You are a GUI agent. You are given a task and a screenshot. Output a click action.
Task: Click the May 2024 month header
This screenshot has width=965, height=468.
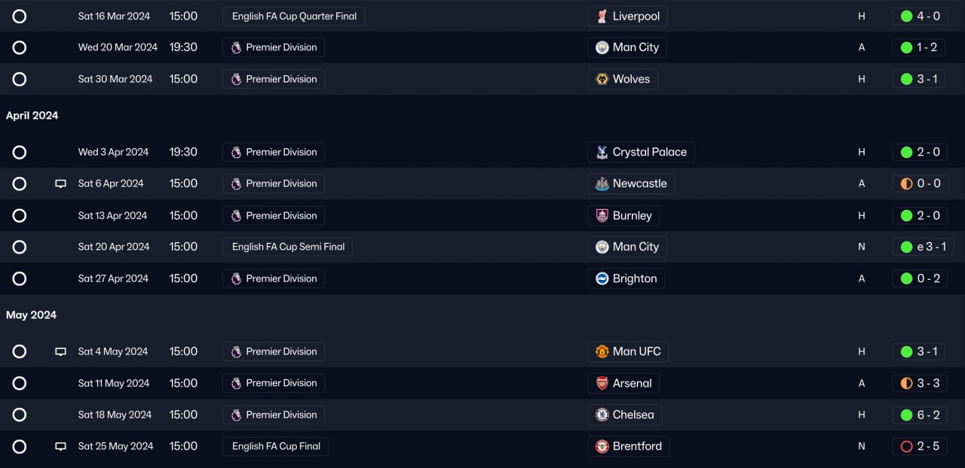tap(32, 315)
